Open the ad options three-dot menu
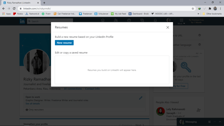Image resolution: width=224 pixels, height=126 pixels. pyautogui.click(x=201, y=53)
